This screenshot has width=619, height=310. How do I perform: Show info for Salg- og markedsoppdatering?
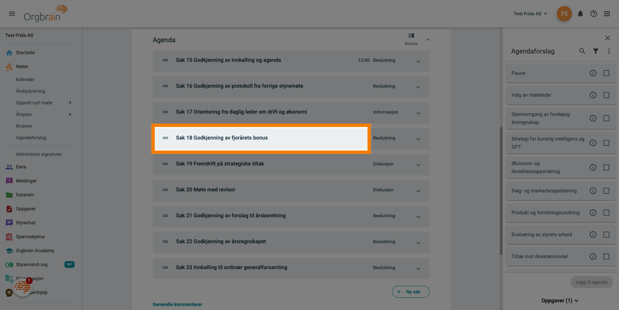tap(593, 191)
